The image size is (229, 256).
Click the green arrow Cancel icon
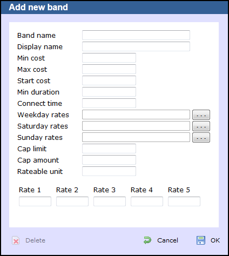pyautogui.click(x=147, y=240)
